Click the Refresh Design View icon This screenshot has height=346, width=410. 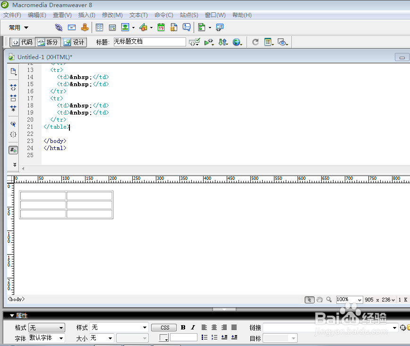256,42
